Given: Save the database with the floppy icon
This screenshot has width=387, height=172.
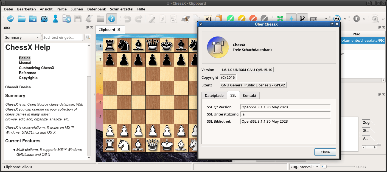Looking at the screenshot, I should [x=78, y=19].
